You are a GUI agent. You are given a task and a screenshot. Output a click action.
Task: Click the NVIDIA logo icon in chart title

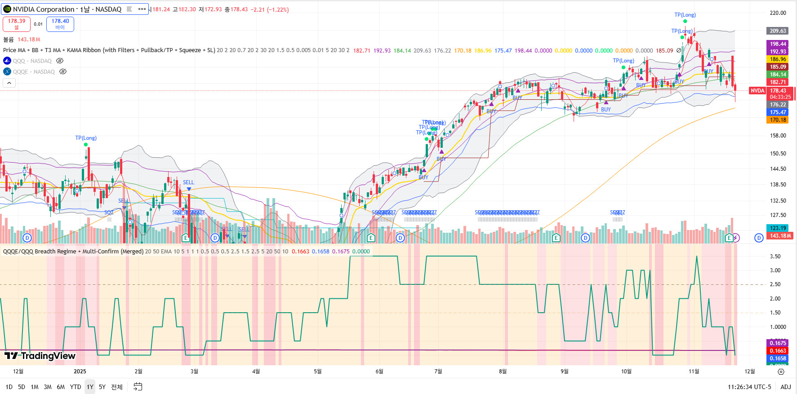point(7,9)
